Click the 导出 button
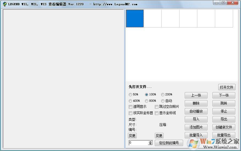241x151 pixels. tap(224, 119)
